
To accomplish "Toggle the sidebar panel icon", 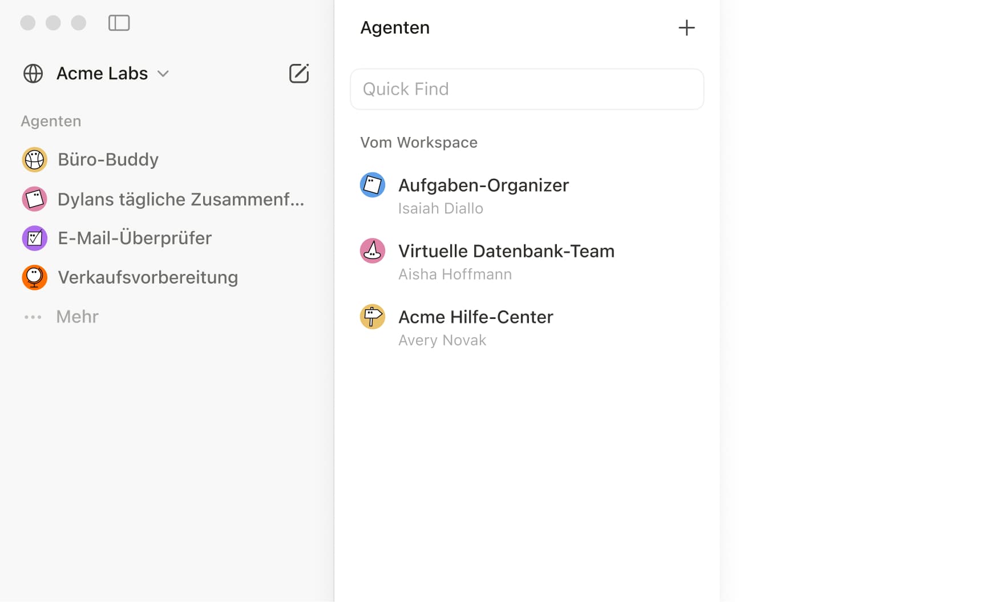I will click(x=119, y=23).
